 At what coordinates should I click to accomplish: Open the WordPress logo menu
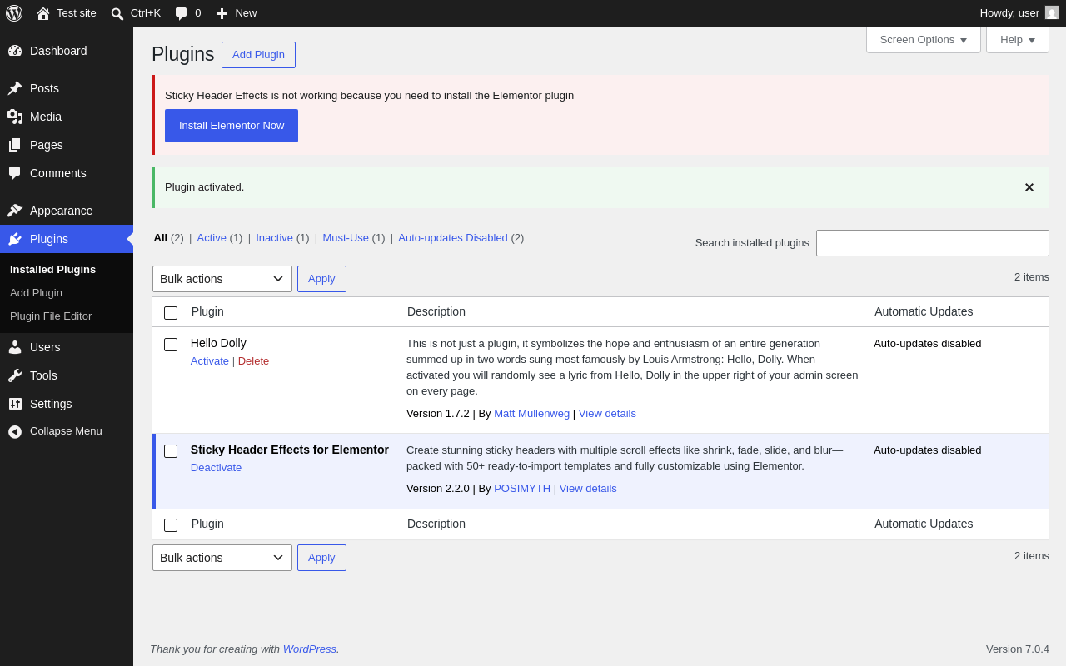click(x=14, y=13)
